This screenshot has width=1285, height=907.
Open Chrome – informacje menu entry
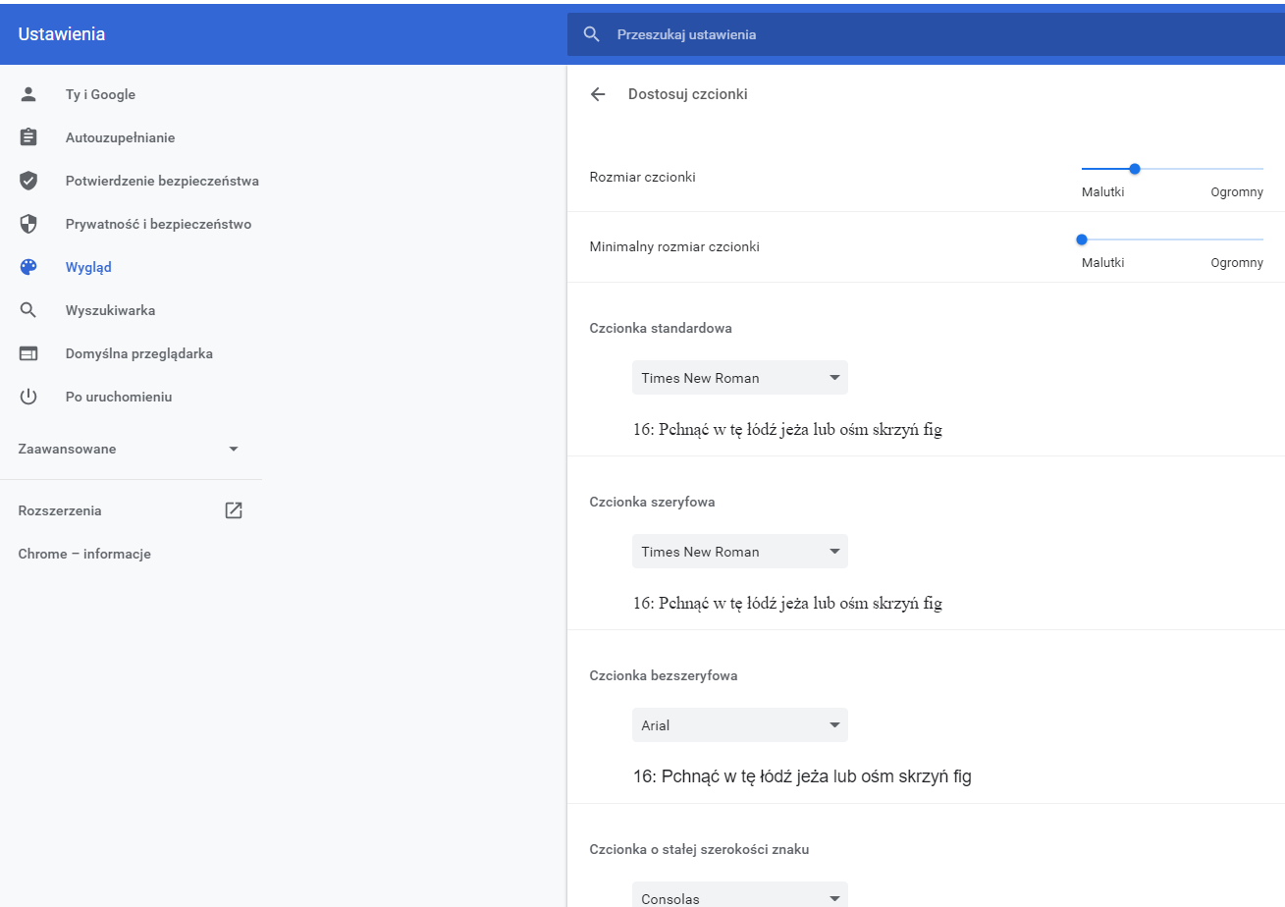[x=84, y=554]
